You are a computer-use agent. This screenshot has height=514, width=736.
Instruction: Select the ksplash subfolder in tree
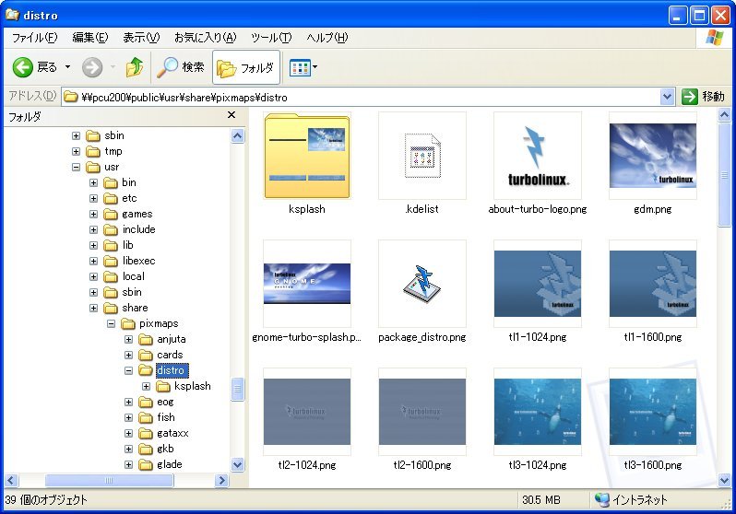[193, 386]
